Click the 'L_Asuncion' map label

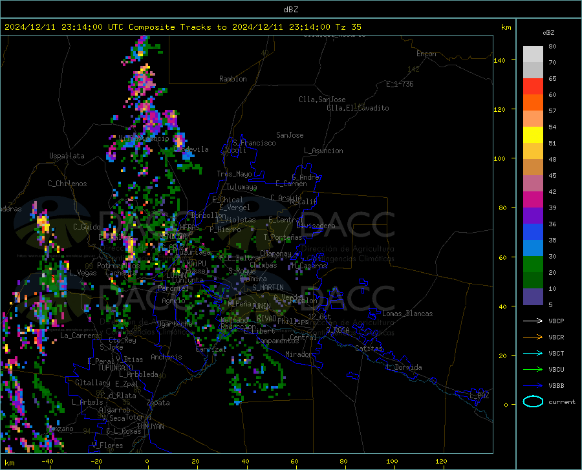coord(323,151)
